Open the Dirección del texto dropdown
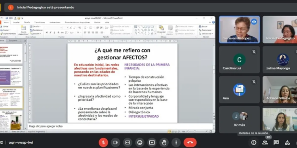 (x=120, y=26)
